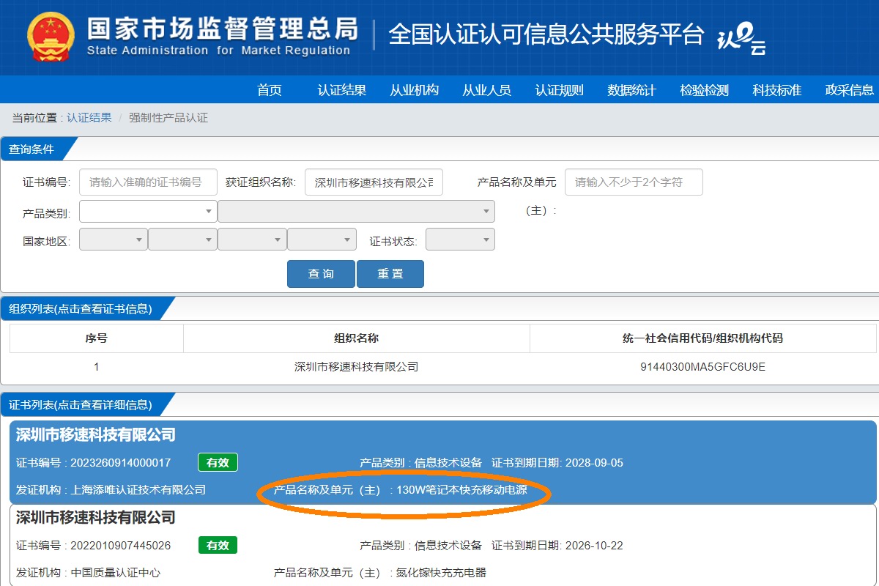
Task: Click the 组织列表 section header
Action: tap(81, 308)
